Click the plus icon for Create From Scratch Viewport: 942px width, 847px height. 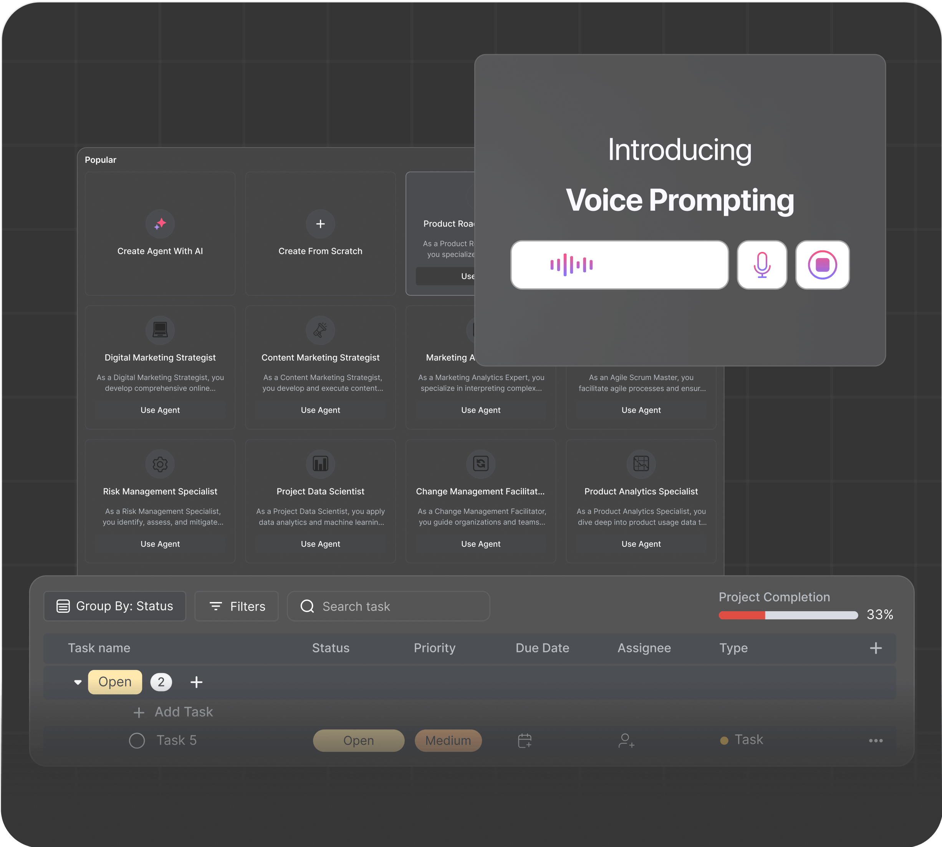(x=320, y=224)
